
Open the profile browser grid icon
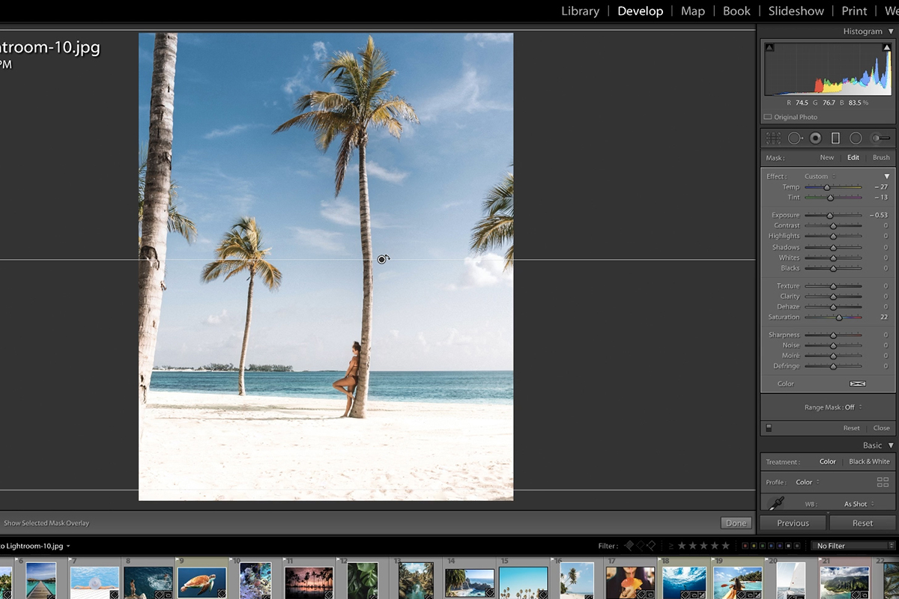[x=883, y=482]
